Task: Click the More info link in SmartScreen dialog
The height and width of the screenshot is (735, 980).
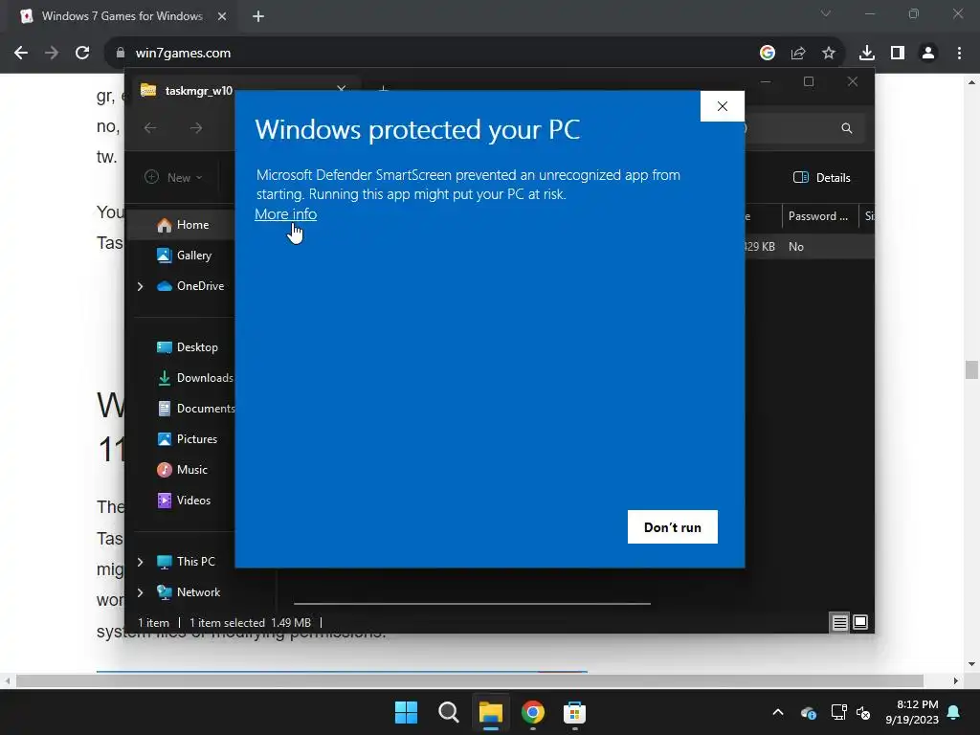Action: point(285,214)
